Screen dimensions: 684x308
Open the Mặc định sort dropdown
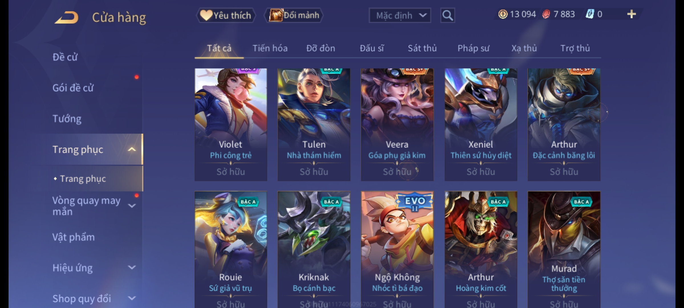pos(400,15)
